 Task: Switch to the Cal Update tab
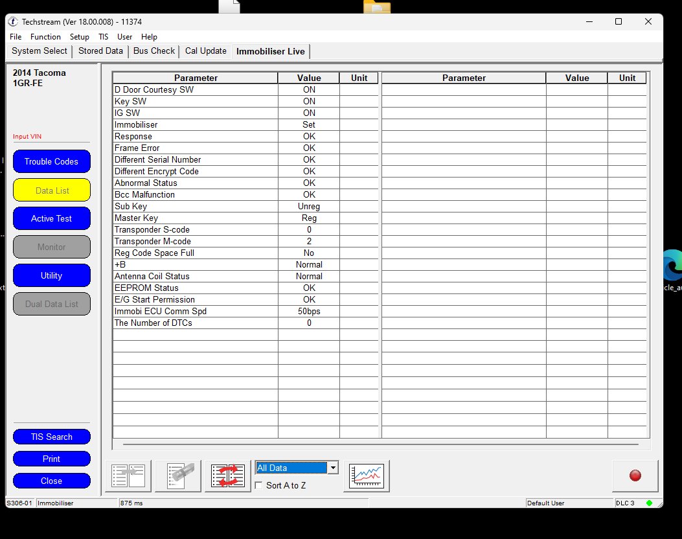click(x=206, y=51)
